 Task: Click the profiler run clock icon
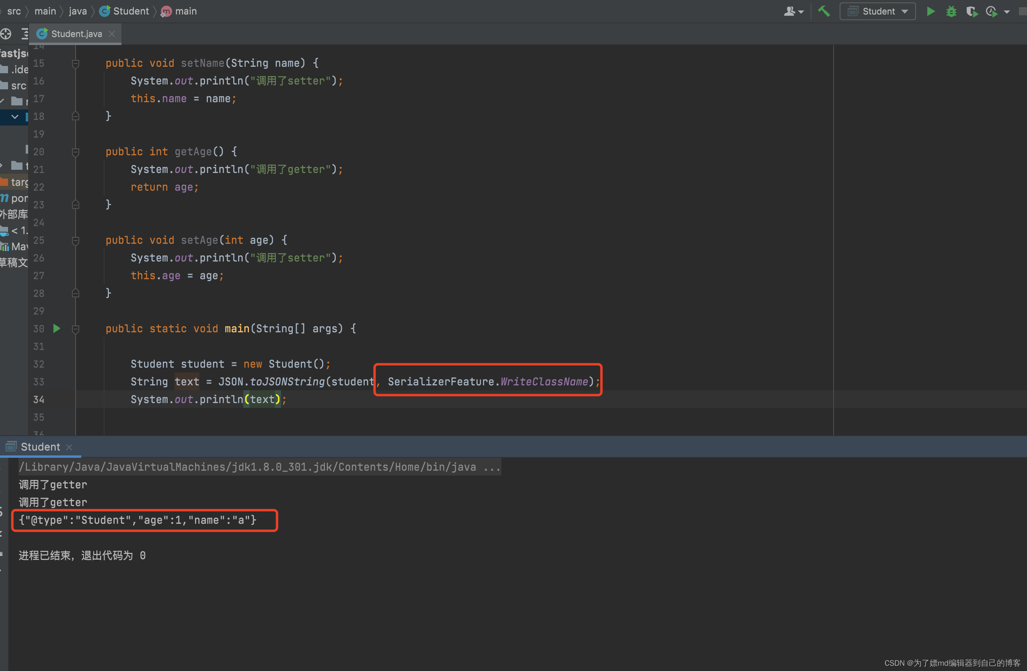992,12
